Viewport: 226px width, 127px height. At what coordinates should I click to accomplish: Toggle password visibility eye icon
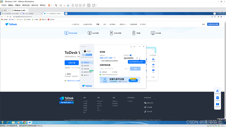[x=137, y=58]
